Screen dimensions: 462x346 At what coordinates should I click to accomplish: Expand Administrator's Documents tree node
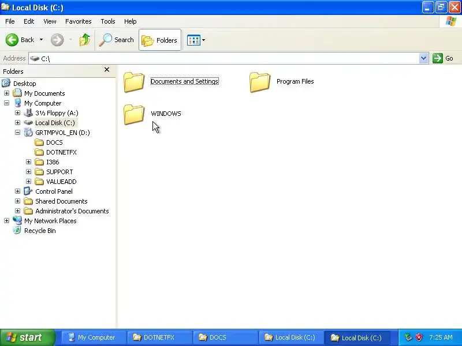pos(17,210)
